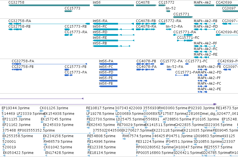Select transcript IntS6-RC
Screen dimensions: 238x157
113,29
